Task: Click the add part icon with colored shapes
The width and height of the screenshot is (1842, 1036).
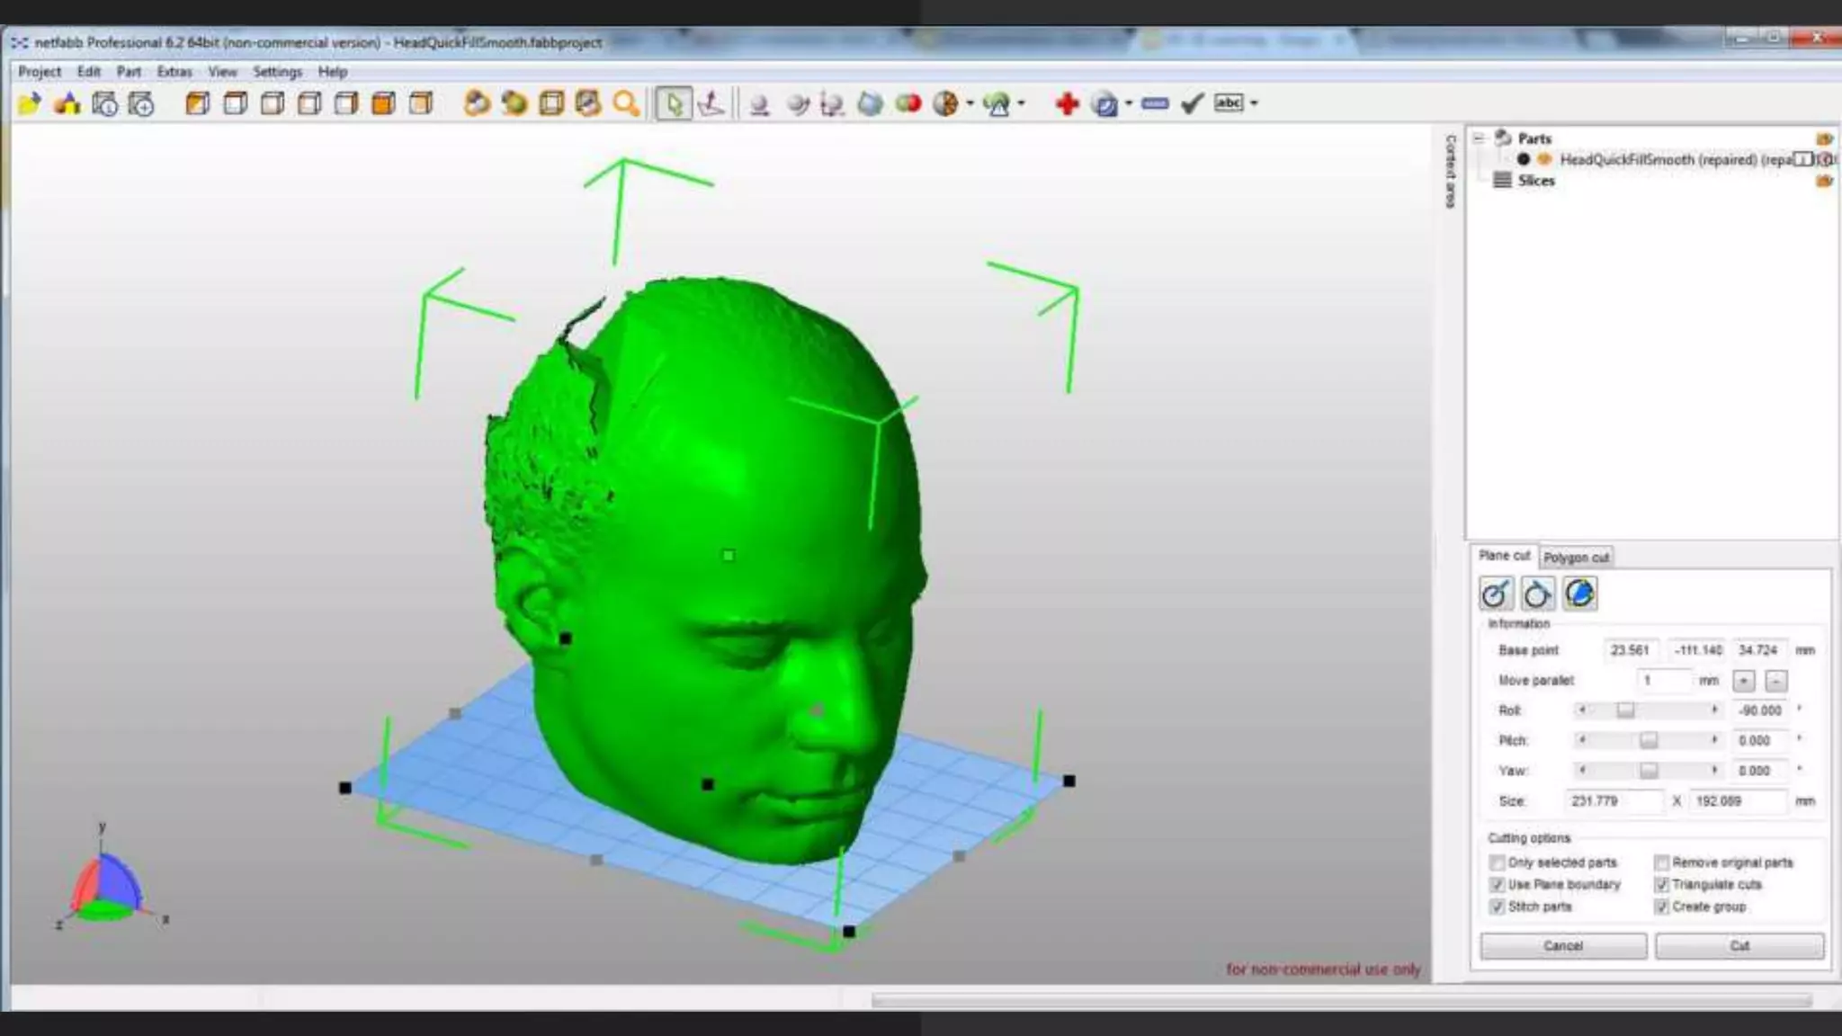Action: coord(67,104)
